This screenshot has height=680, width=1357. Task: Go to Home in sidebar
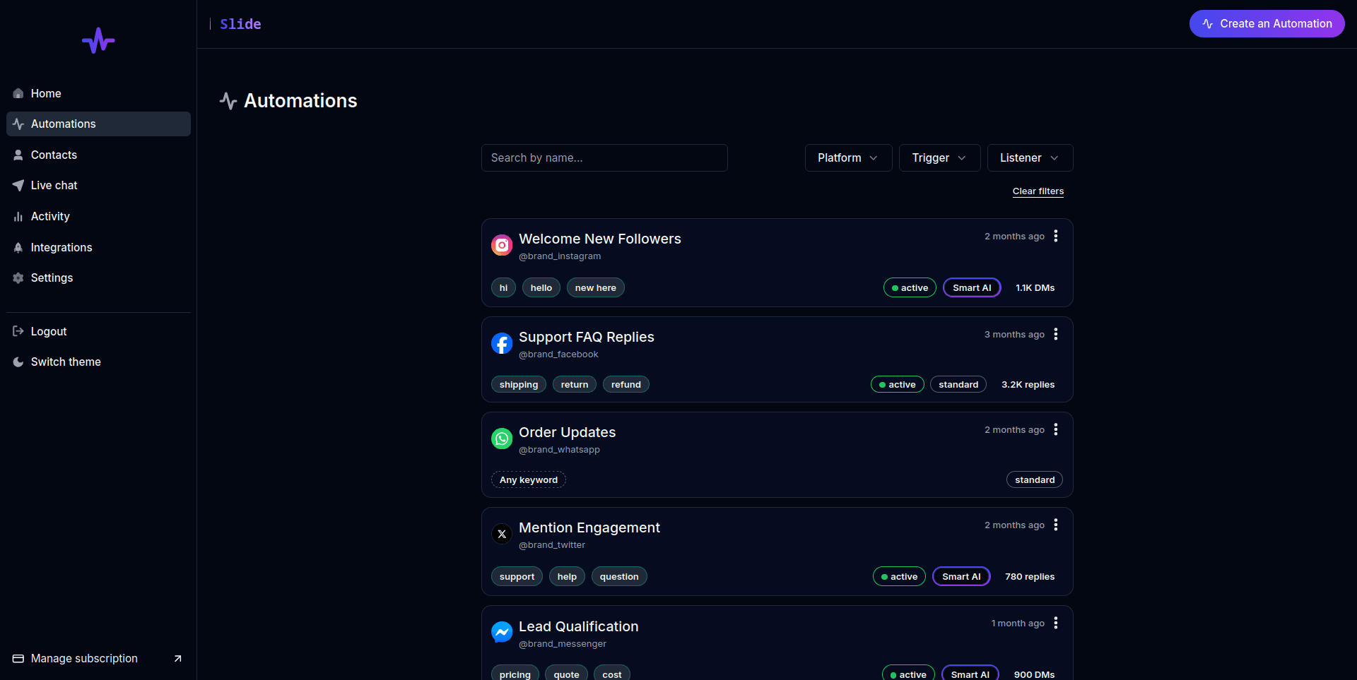coord(98,93)
